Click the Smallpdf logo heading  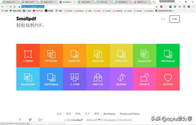(x=26, y=19)
